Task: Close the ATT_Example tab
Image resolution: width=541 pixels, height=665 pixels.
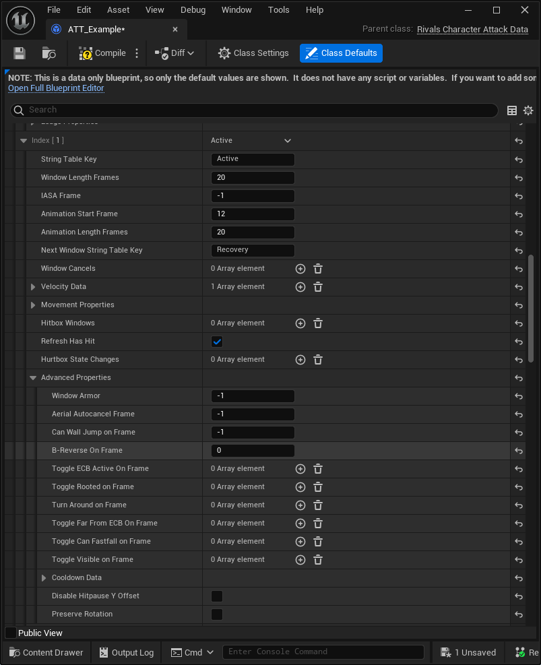Action: click(175, 29)
